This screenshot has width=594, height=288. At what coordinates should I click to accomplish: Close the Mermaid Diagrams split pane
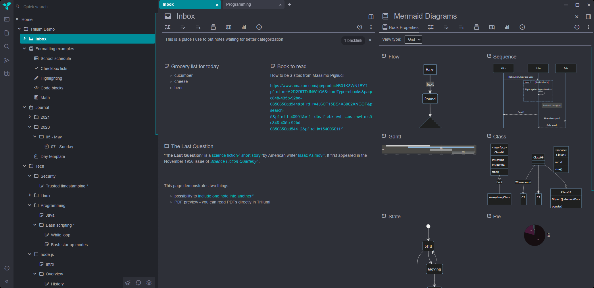(x=577, y=17)
